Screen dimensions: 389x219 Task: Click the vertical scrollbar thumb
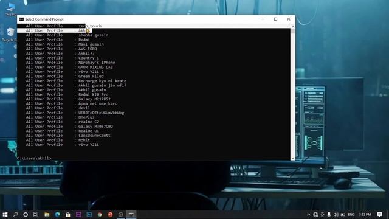click(293, 31)
